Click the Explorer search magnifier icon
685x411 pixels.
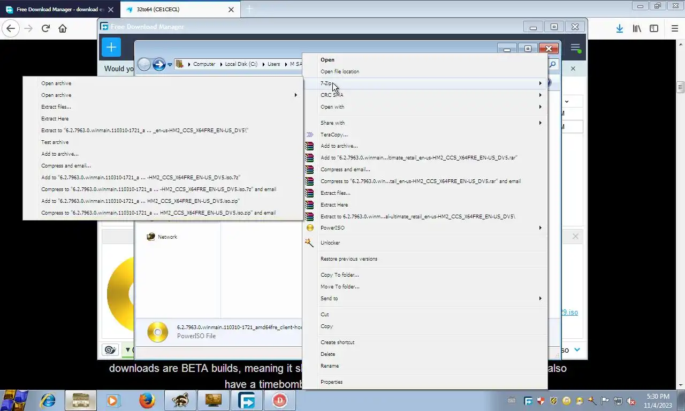(553, 64)
